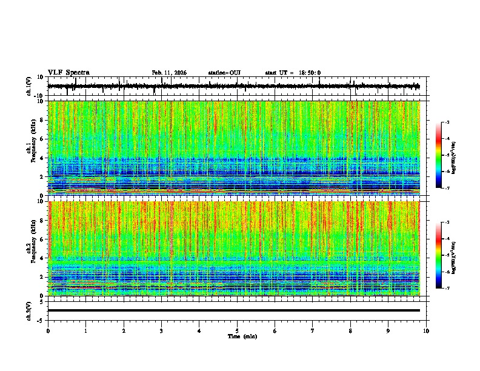
Task: Click the 4 kHz tick label of ch.1 spectrogram
Action: 42,158
